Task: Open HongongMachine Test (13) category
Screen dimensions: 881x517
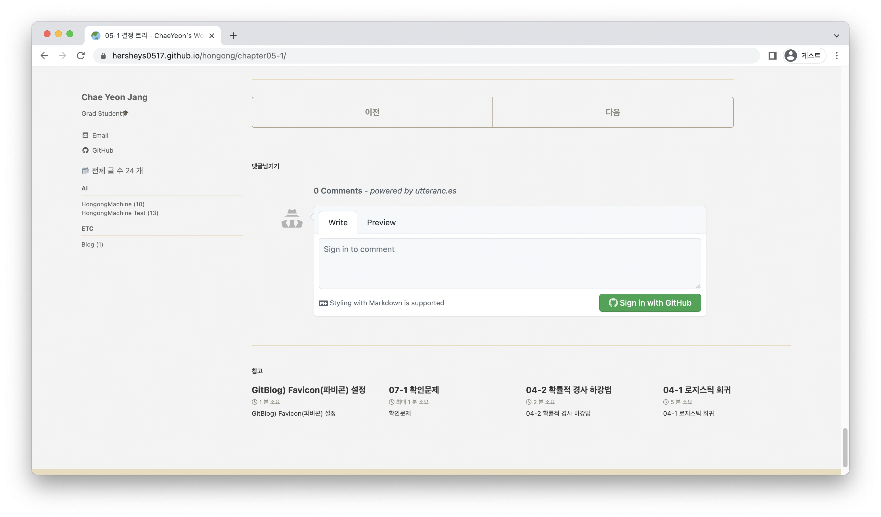Action: pyautogui.click(x=120, y=213)
